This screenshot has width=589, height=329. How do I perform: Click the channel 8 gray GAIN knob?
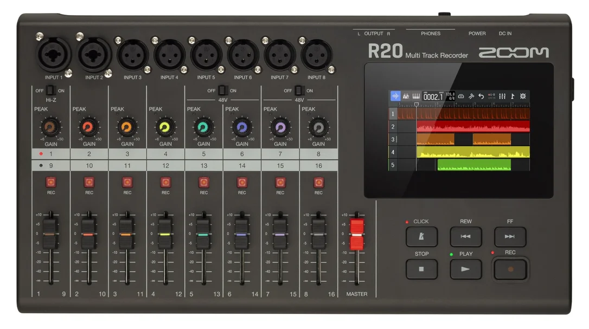click(318, 128)
